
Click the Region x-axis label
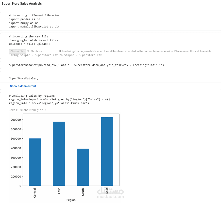[x=71, y=200]
